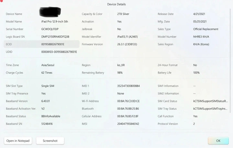
Task: Click the Device Name label
Action: (14, 14)
